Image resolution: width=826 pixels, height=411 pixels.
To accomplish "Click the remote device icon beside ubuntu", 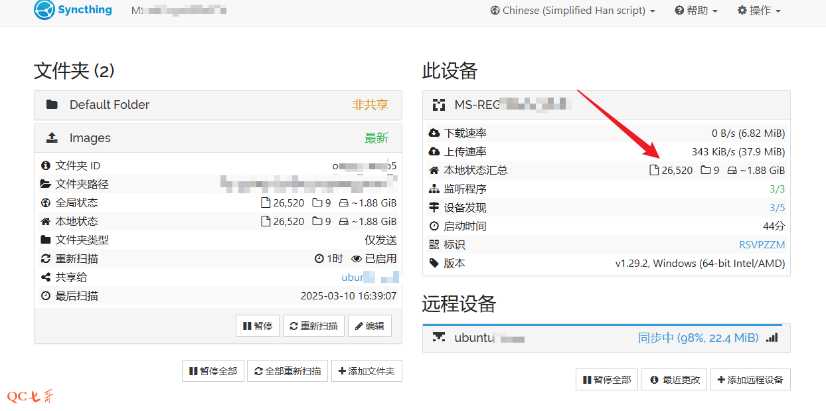I will pos(439,337).
